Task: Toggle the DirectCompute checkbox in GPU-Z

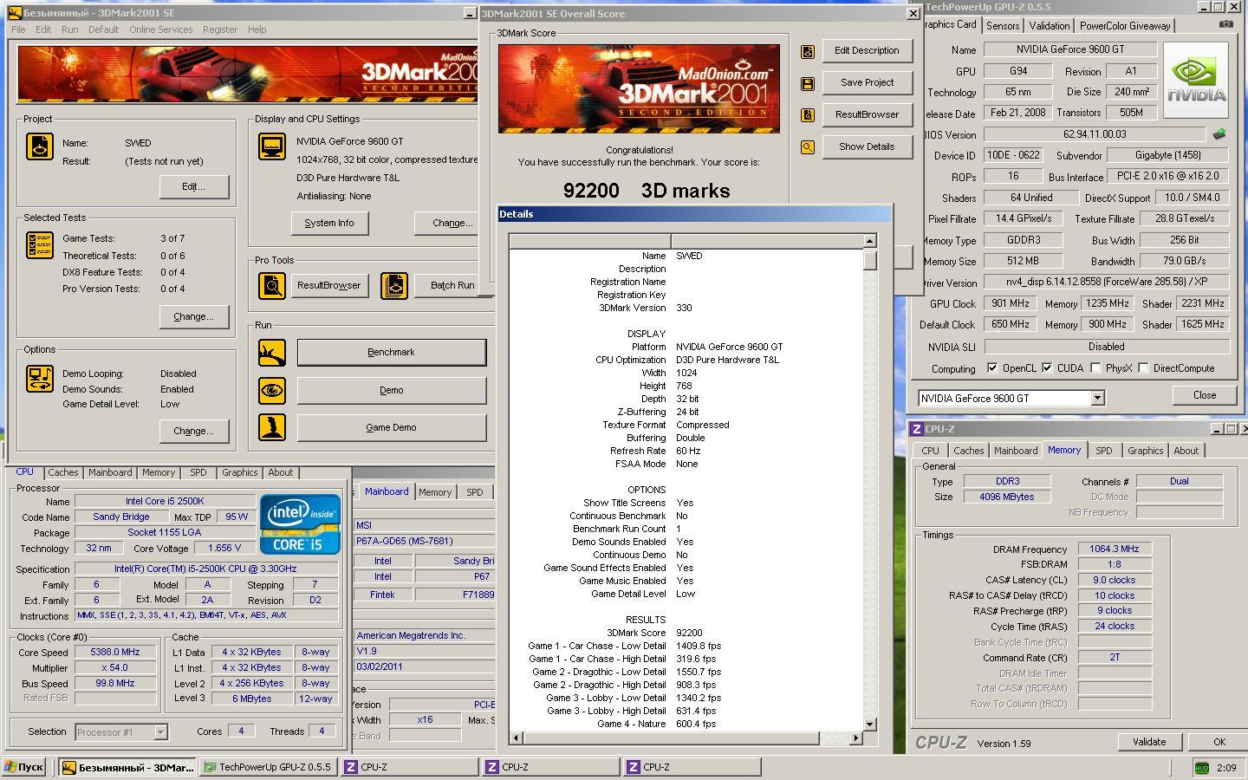Action: click(1143, 368)
